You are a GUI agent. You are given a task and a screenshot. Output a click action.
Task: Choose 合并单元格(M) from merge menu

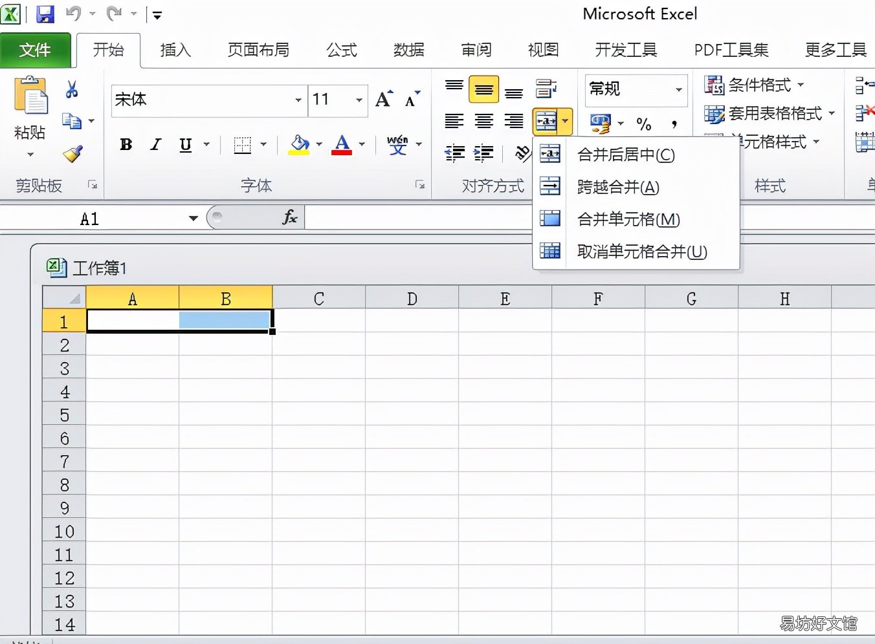point(636,219)
